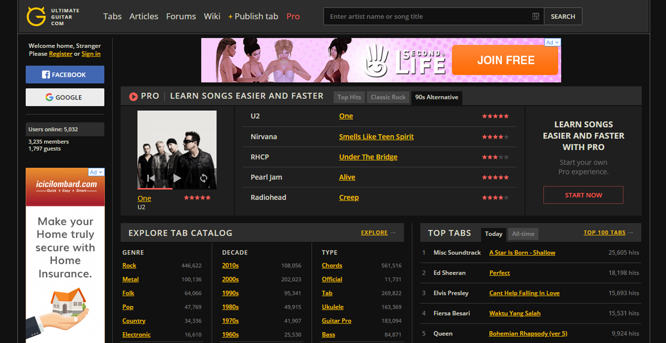Browse 1970s decade tabs

(x=230, y=321)
